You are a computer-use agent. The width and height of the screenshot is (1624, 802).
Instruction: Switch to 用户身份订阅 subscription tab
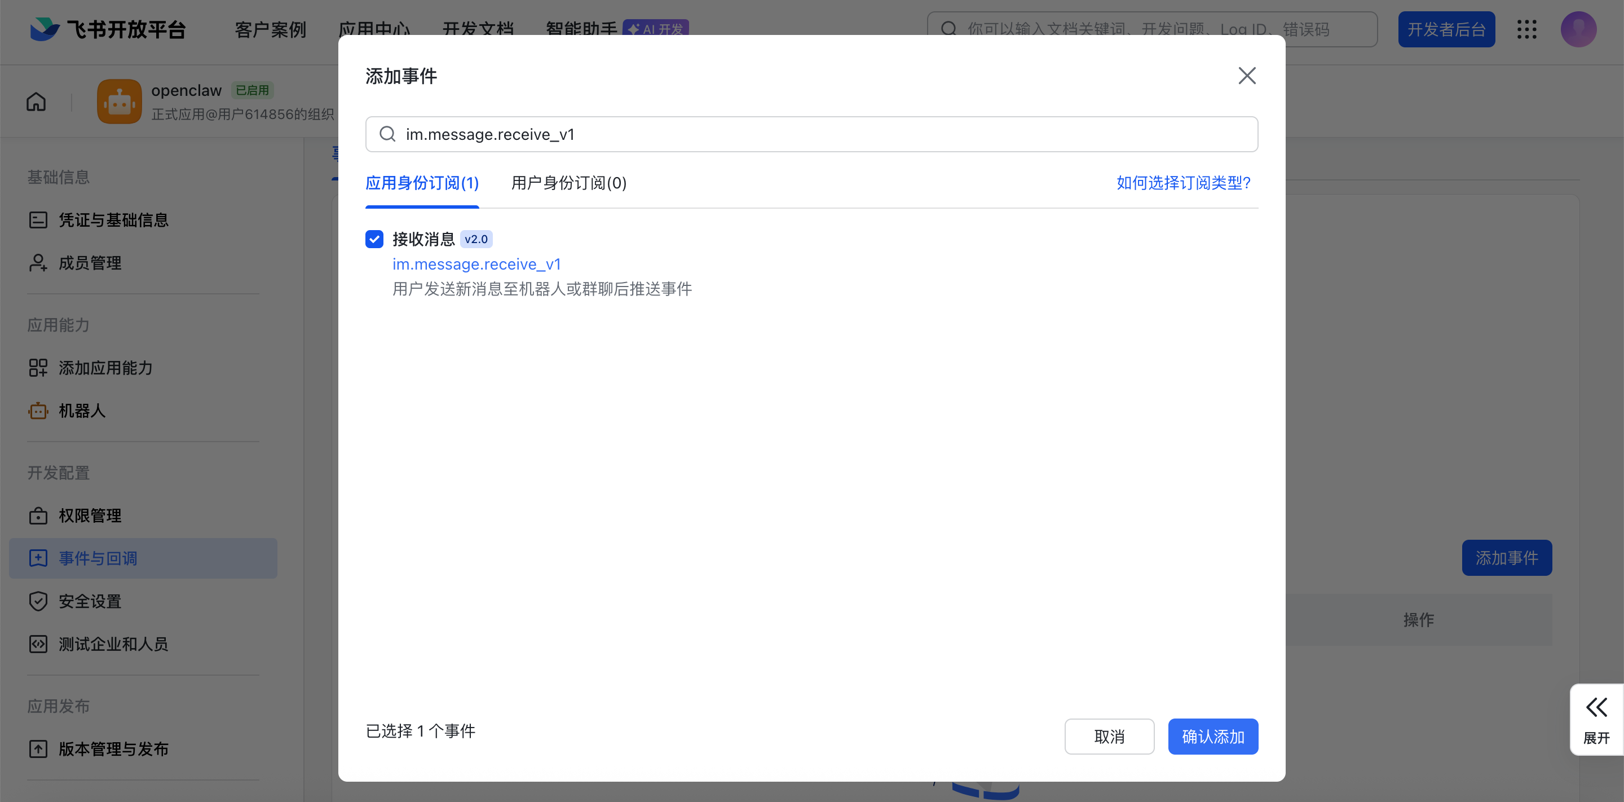(567, 183)
